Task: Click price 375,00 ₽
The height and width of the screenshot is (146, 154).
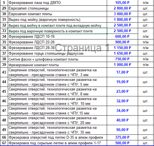Action: pyautogui.click(x=122, y=137)
